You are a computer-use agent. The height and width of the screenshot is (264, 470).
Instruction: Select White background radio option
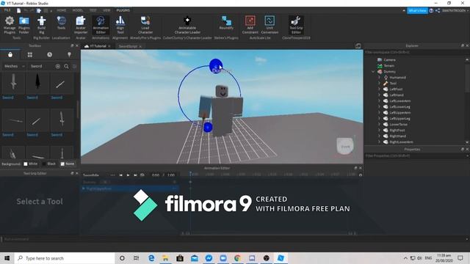[30, 164]
